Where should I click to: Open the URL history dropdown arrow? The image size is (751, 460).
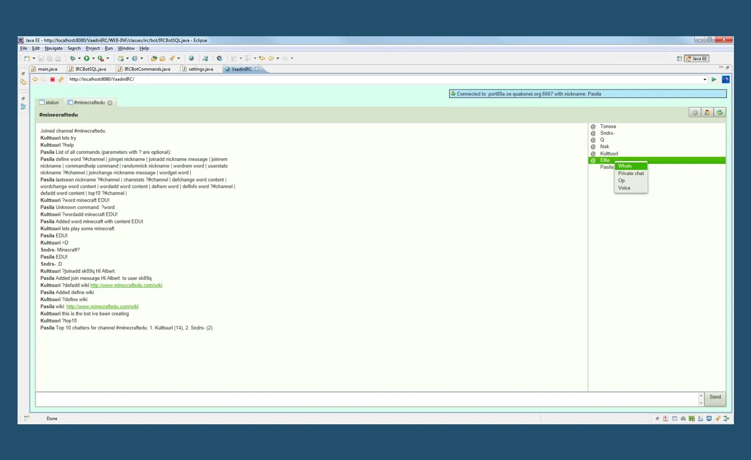[705, 79]
